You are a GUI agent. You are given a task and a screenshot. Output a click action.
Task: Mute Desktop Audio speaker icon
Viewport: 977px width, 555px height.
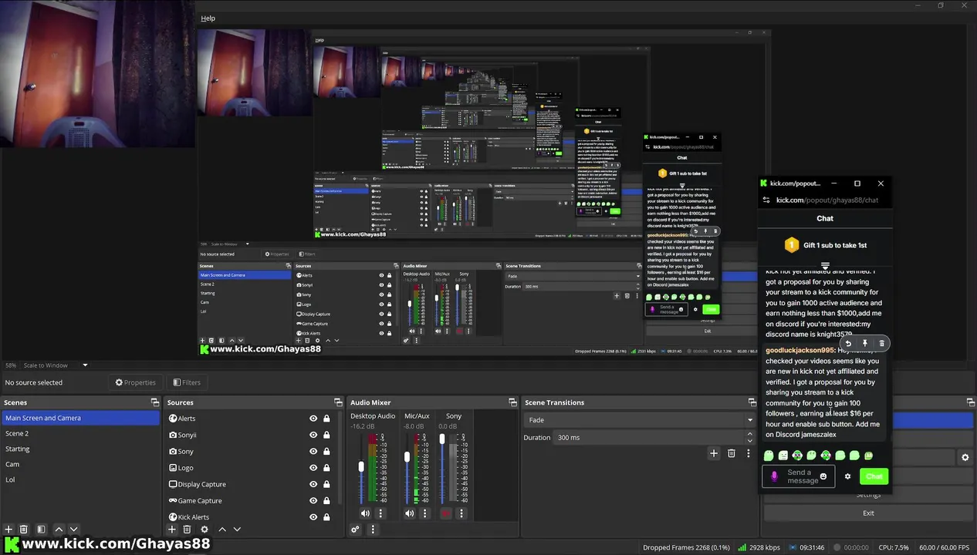coord(365,513)
